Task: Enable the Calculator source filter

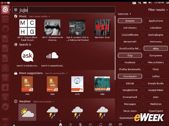Action: [156, 28]
